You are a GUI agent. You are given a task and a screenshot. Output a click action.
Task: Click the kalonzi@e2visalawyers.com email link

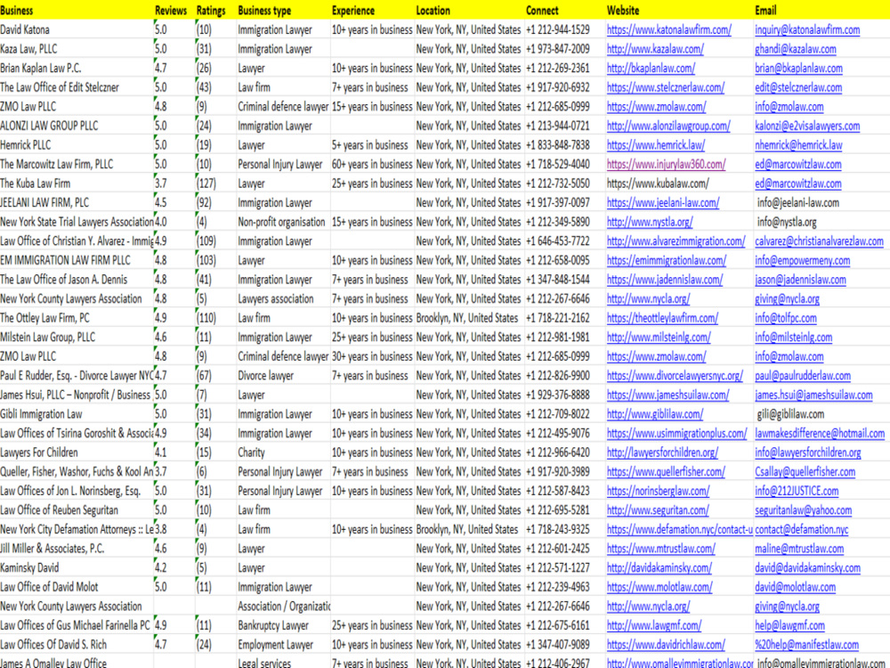(807, 126)
